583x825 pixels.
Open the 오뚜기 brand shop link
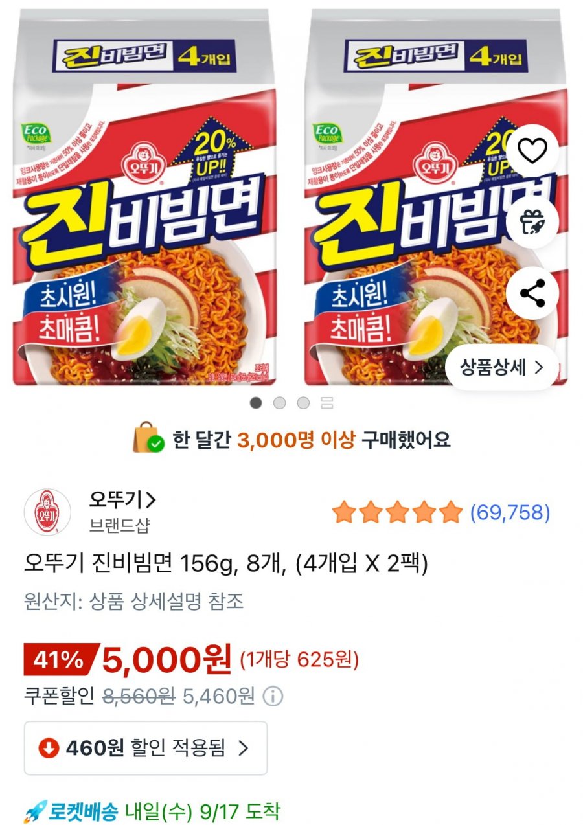tap(123, 500)
